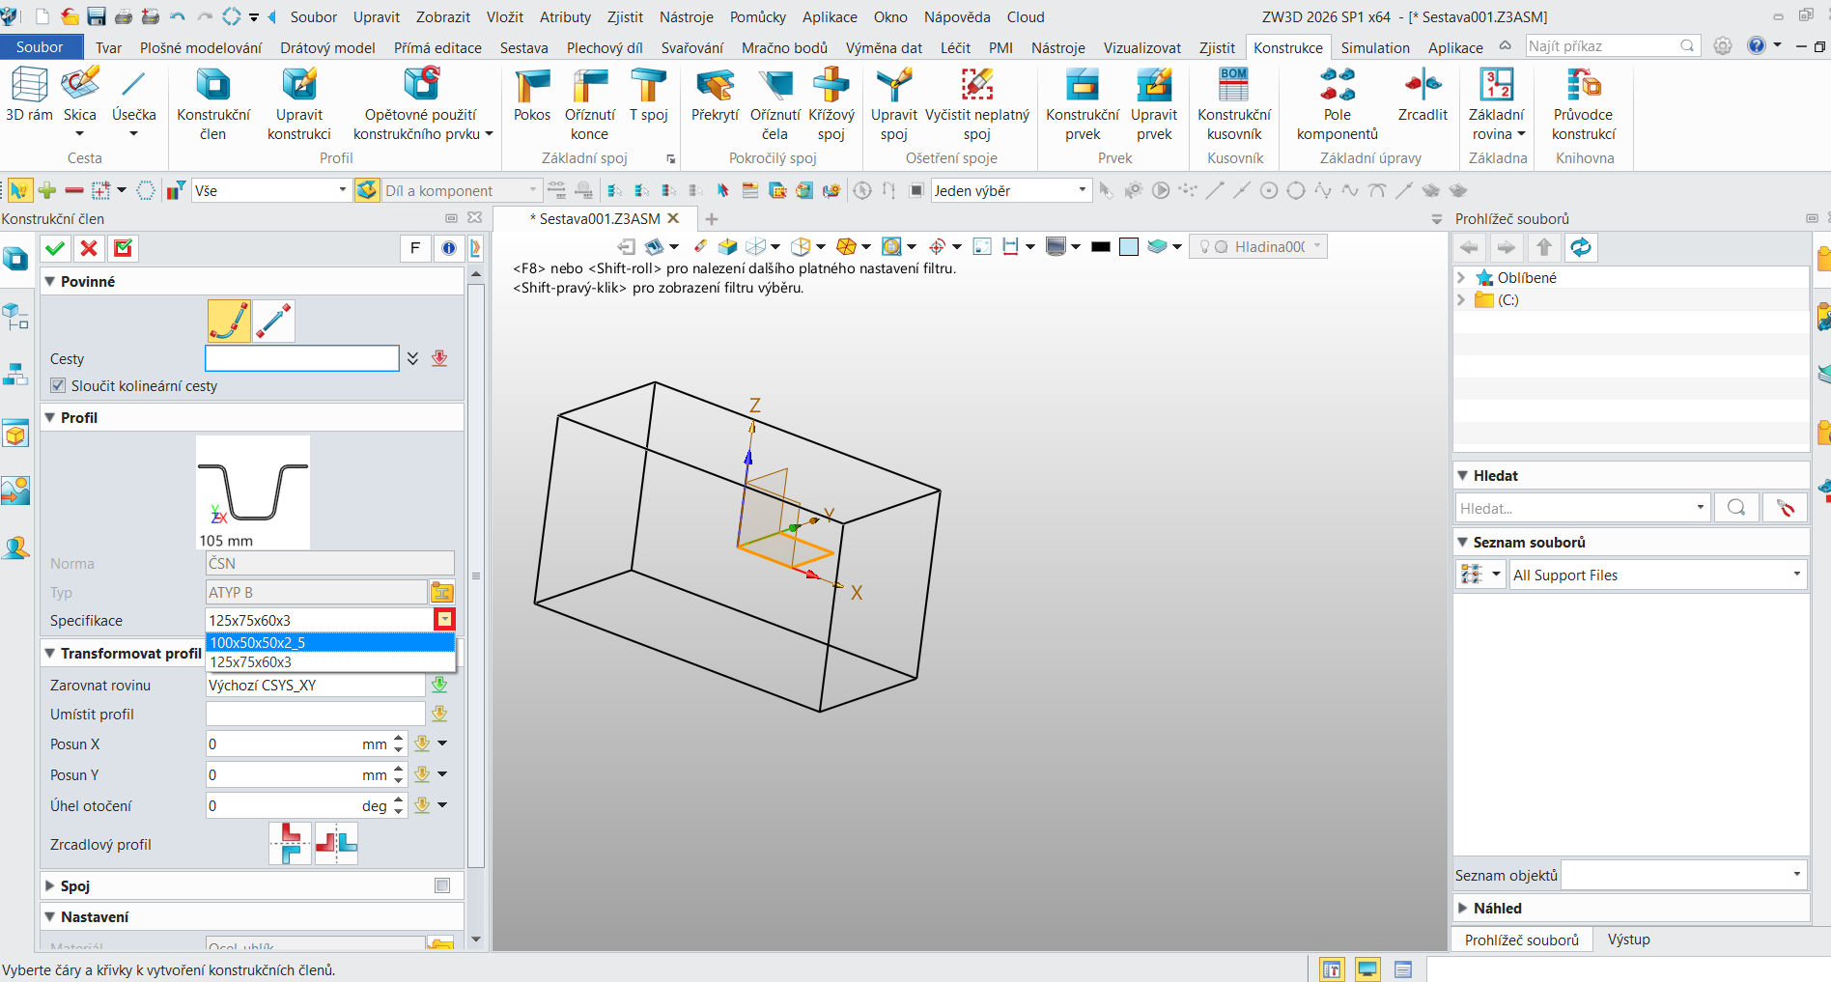This screenshot has width=1831, height=982.
Task: Open the Sestava ribbon tab
Action: click(x=523, y=47)
